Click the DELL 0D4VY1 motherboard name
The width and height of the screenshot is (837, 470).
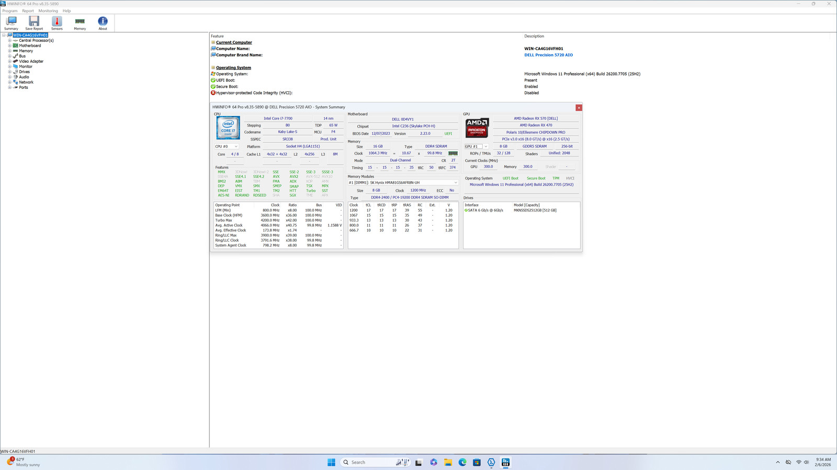point(403,119)
